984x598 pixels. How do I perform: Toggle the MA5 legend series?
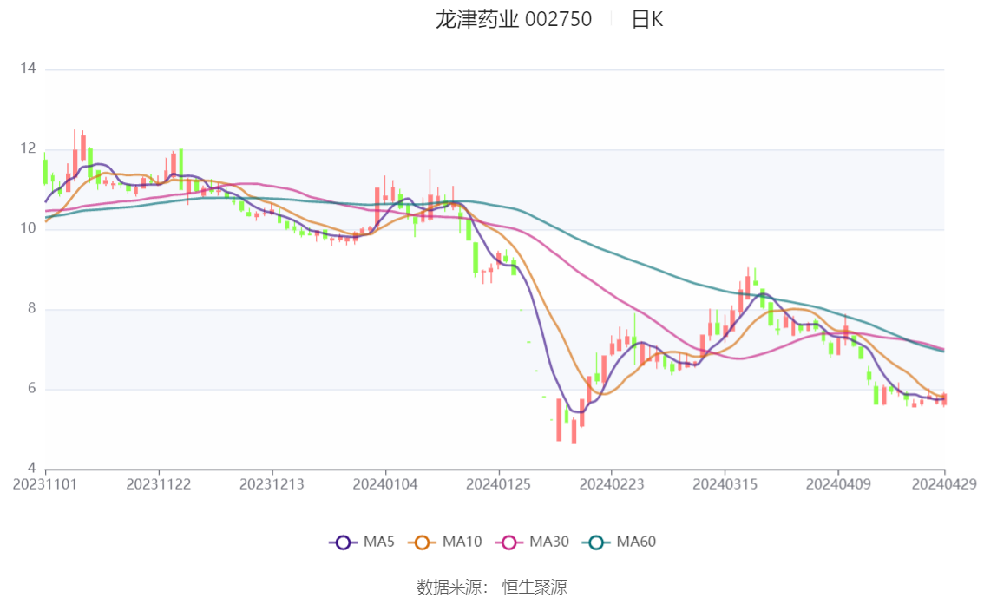362,542
